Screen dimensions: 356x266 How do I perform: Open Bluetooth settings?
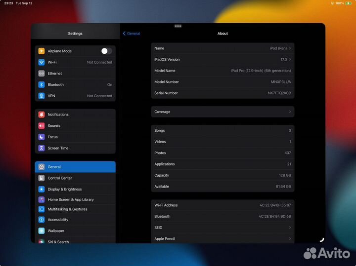[x=75, y=84]
